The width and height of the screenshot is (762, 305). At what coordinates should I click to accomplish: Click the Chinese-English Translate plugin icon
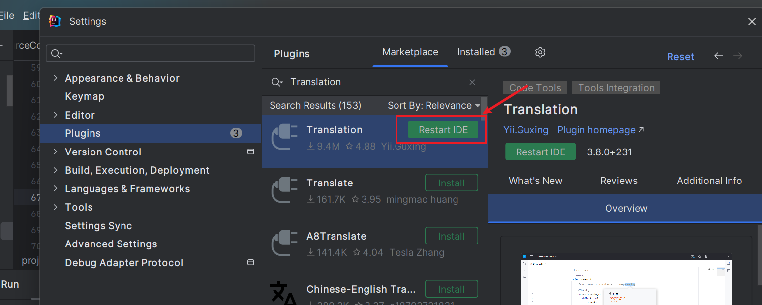pos(283,293)
